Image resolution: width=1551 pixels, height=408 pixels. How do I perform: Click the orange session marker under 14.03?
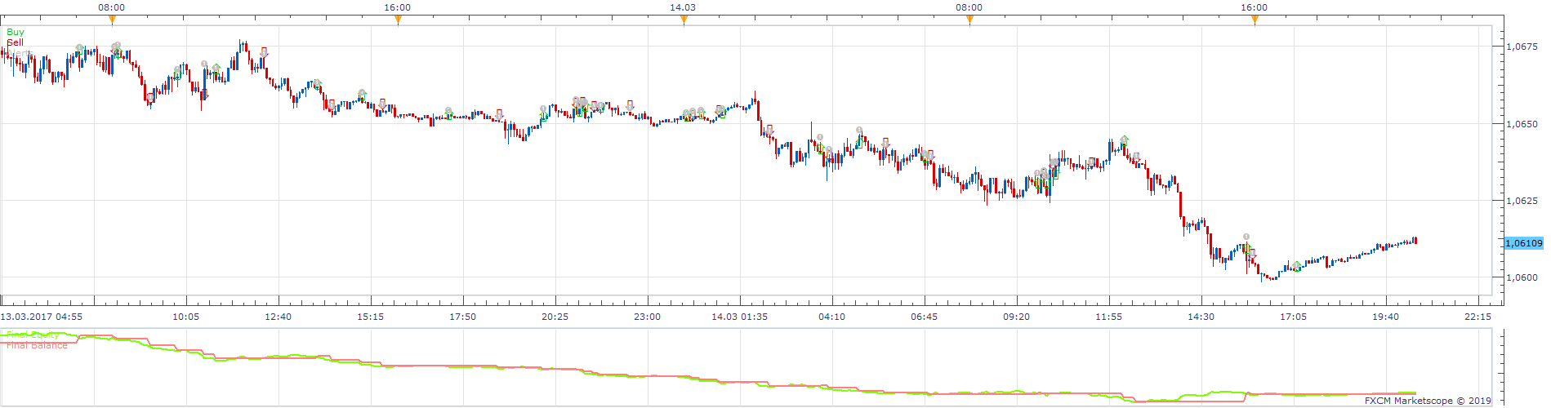click(684, 20)
